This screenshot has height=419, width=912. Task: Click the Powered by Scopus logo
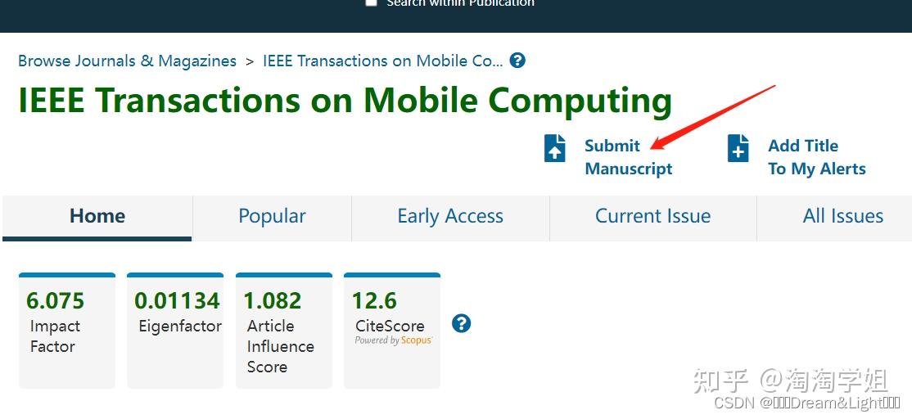coord(394,340)
